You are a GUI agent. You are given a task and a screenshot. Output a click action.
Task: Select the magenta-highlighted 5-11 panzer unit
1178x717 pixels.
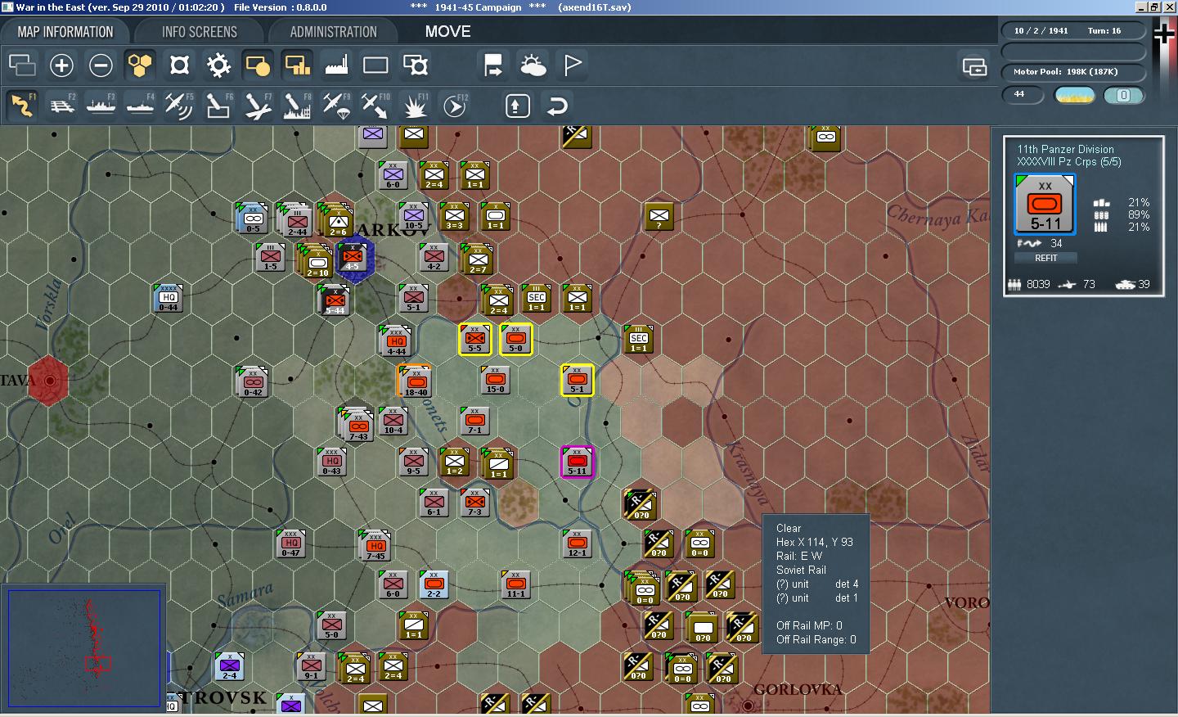pyautogui.click(x=577, y=462)
